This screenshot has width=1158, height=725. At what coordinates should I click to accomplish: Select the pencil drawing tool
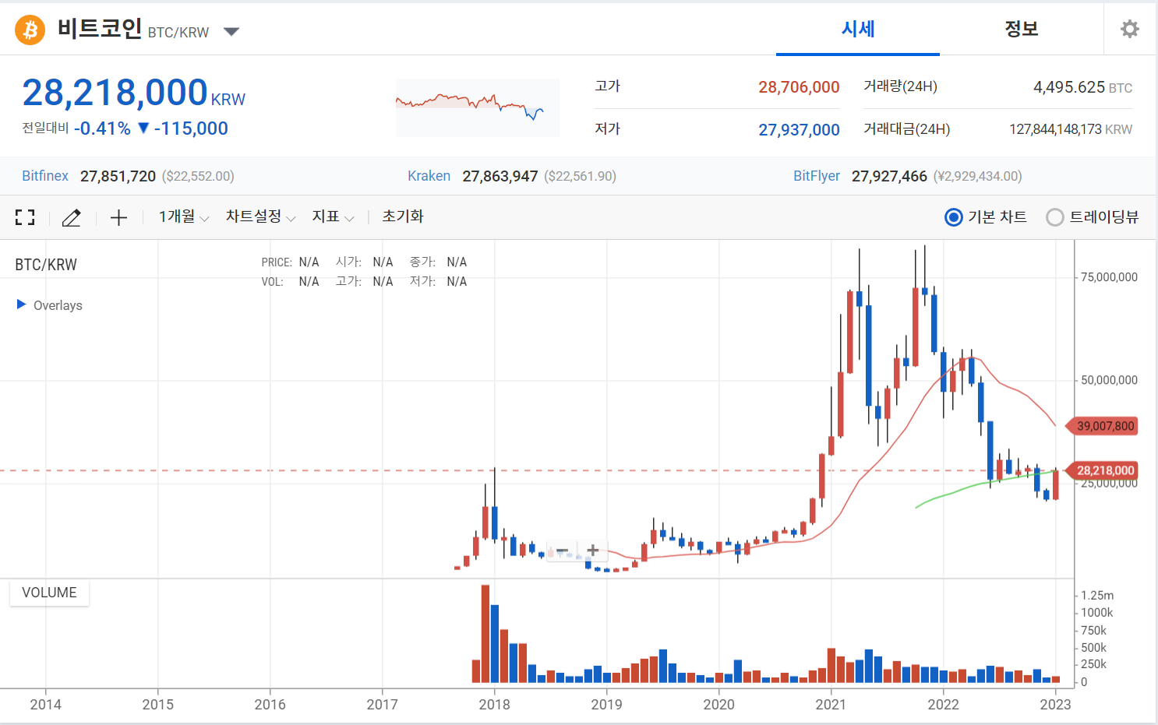[x=71, y=217]
